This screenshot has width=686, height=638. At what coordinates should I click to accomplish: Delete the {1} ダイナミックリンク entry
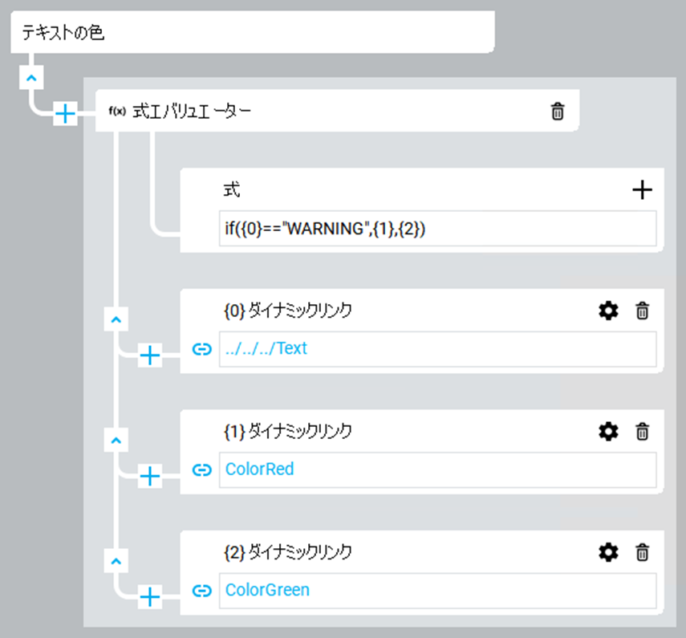click(642, 432)
